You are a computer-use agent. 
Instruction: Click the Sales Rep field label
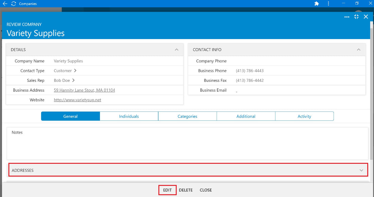click(x=36, y=80)
